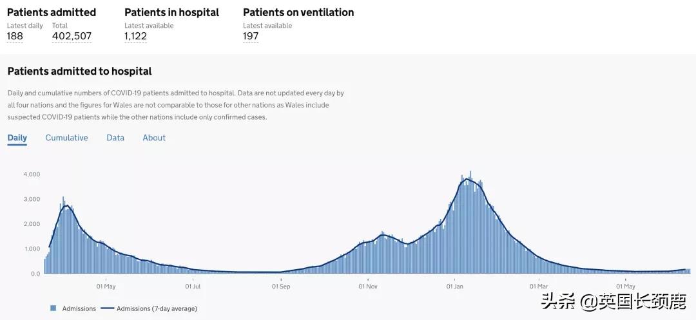Click the Admissions legend label
This screenshot has width=696, height=320.
pos(79,308)
